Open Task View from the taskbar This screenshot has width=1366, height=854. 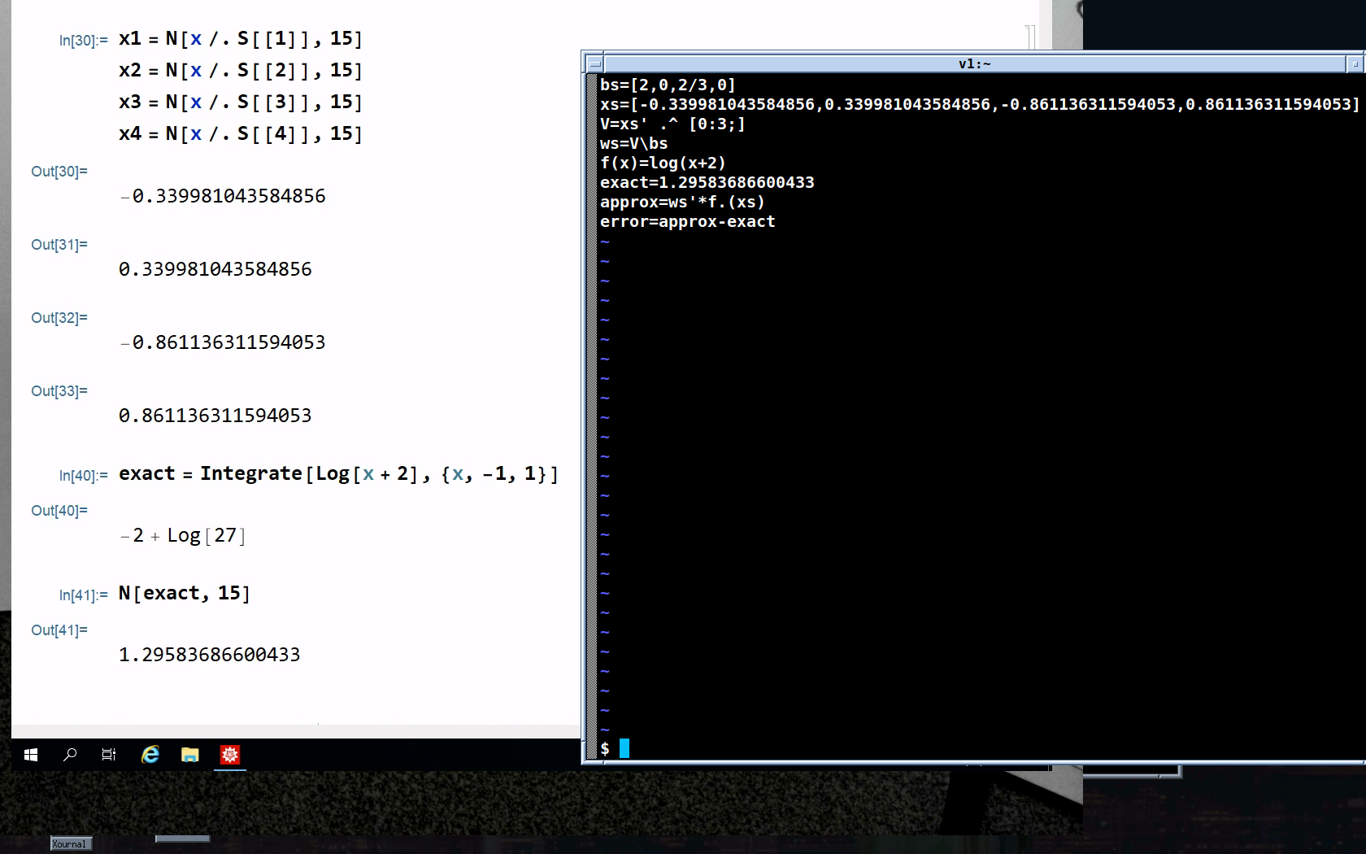[108, 755]
